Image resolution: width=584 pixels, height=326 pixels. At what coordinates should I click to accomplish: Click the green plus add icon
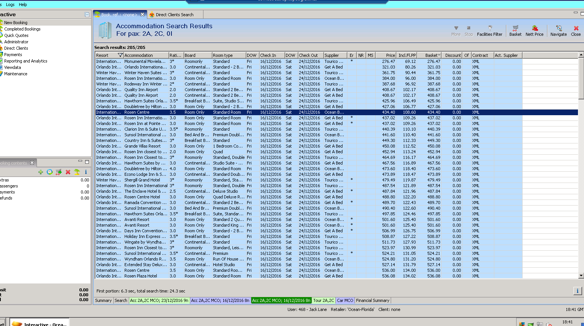[40, 172]
